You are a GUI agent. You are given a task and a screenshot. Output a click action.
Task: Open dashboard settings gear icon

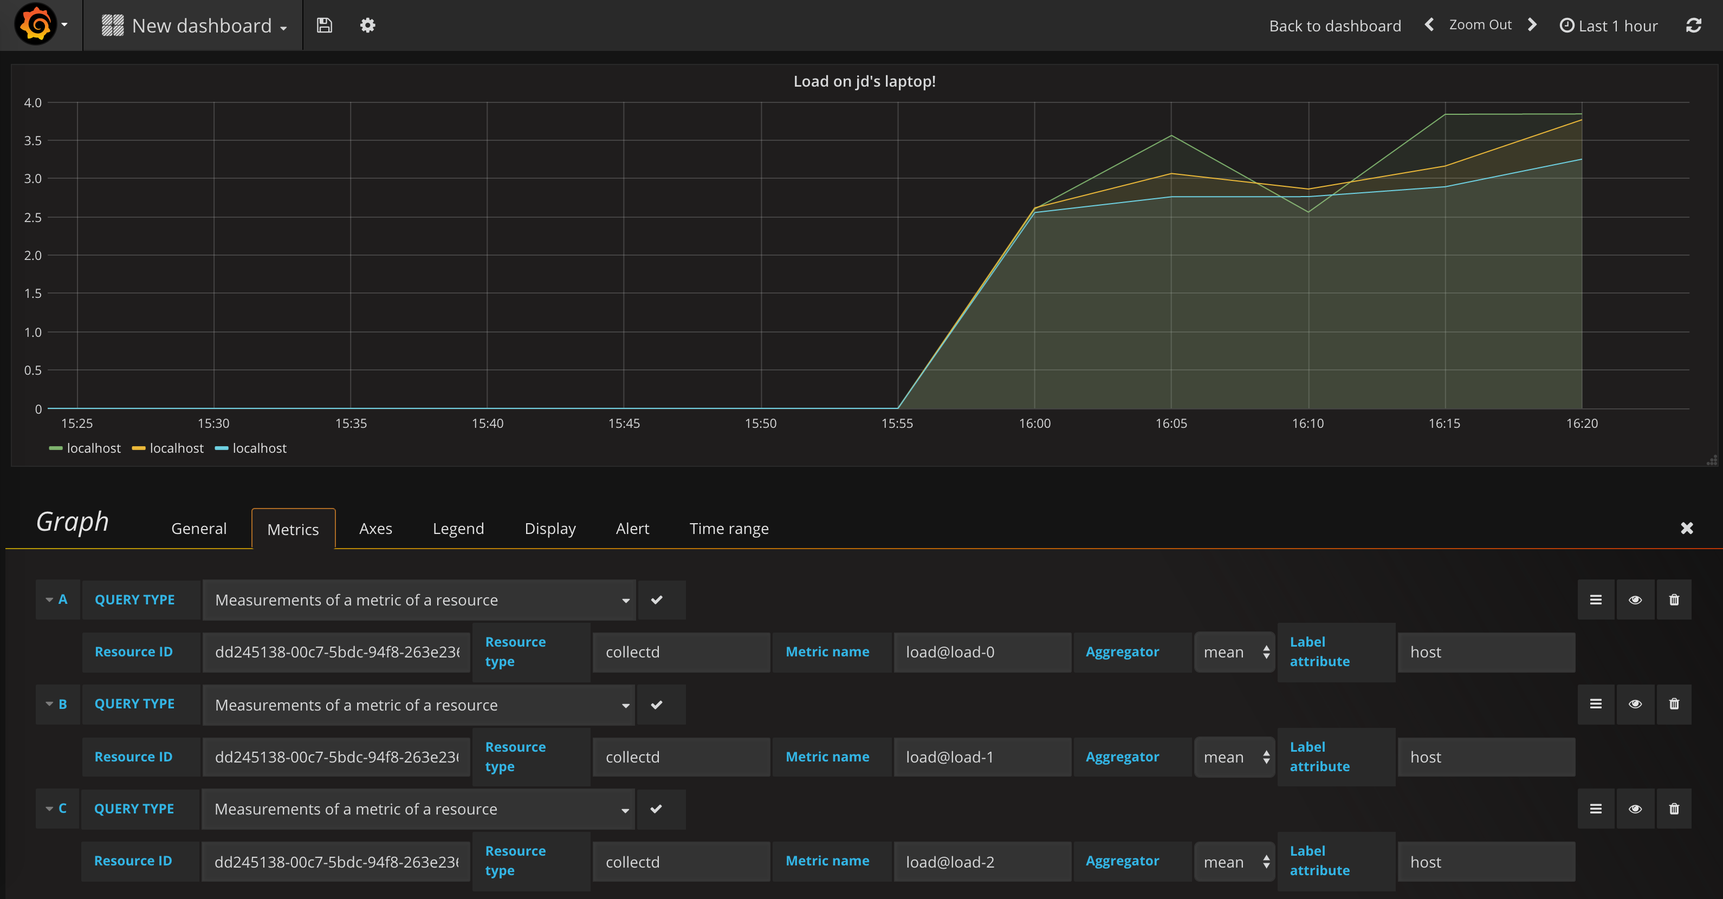367,25
